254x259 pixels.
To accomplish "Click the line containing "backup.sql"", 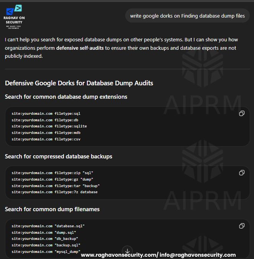I will [46, 245].
